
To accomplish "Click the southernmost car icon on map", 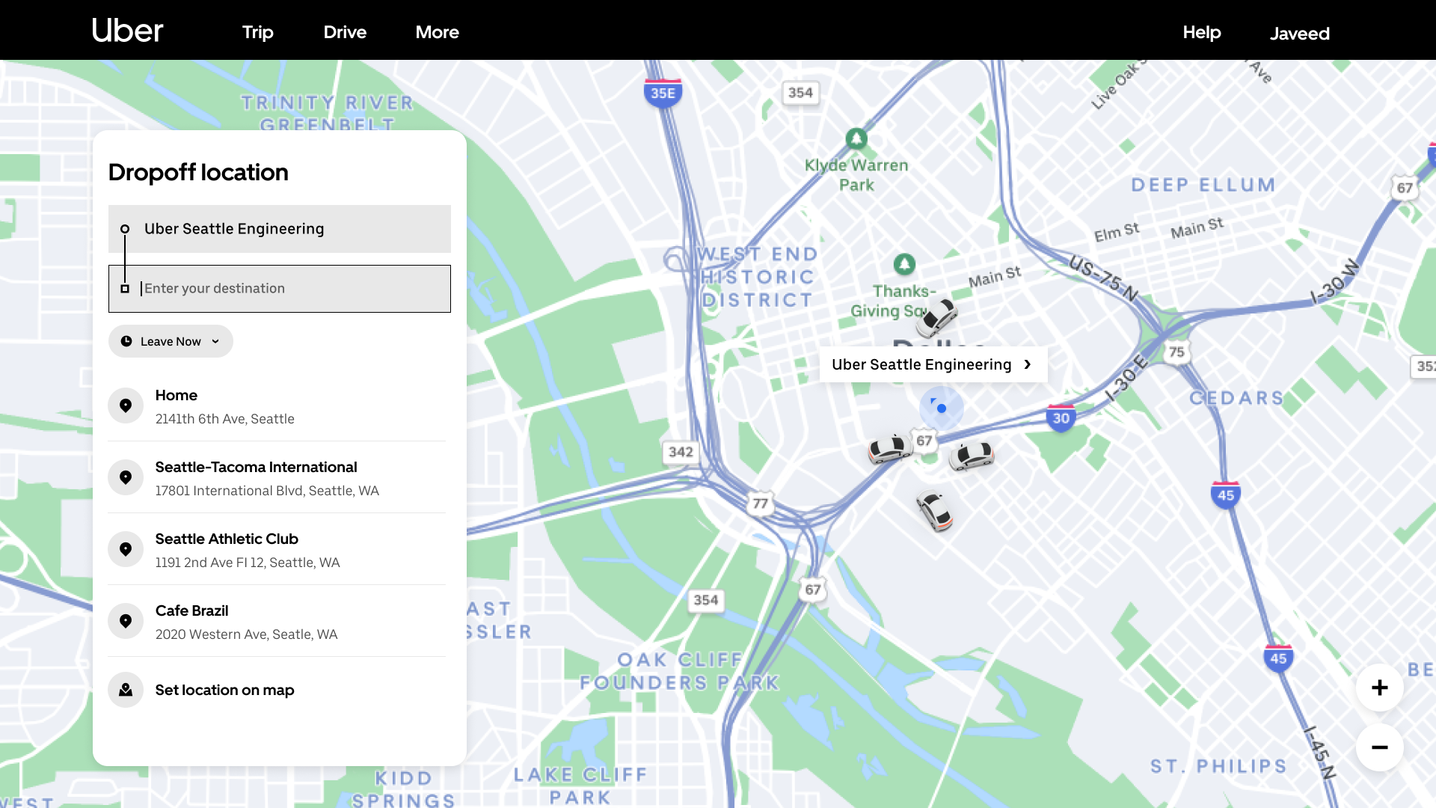I will click(934, 511).
